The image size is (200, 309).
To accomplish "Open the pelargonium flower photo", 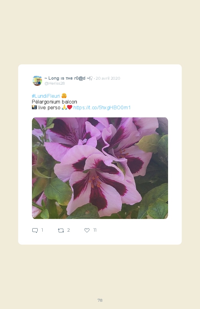I will tap(100, 168).
